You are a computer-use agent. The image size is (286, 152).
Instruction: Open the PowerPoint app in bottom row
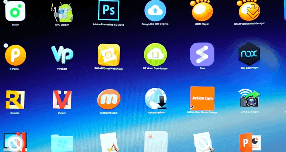(x=250, y=142)
